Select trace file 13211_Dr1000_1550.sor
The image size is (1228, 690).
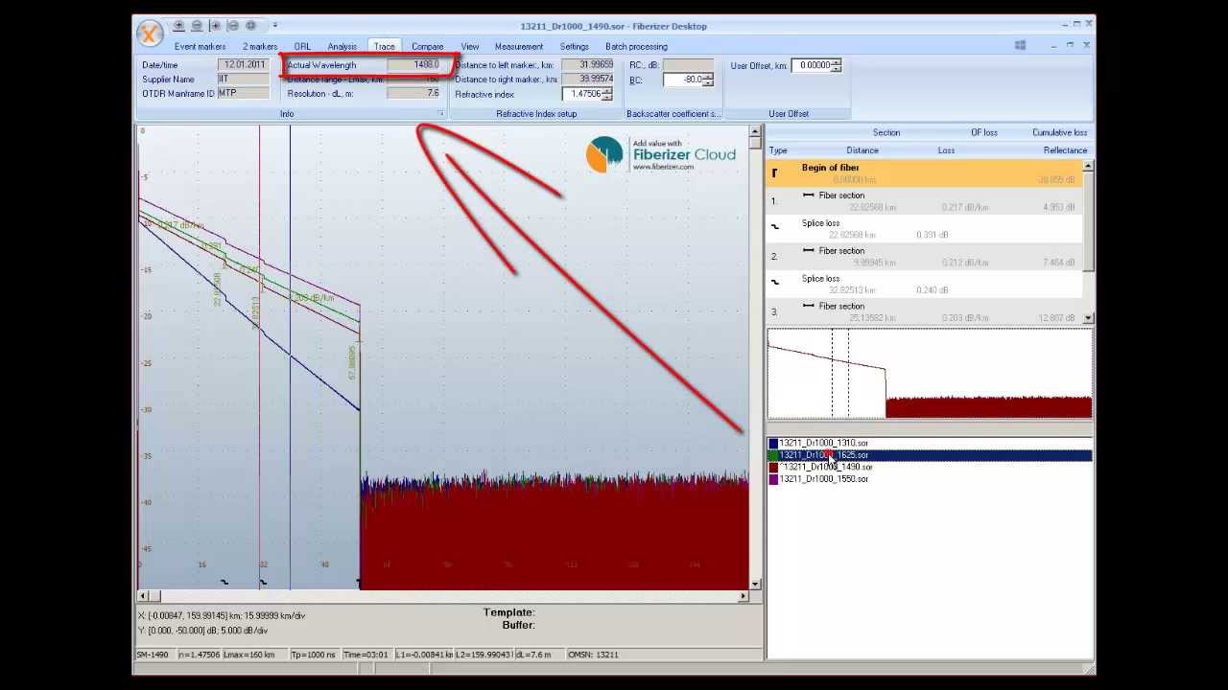tap(823, 478)
